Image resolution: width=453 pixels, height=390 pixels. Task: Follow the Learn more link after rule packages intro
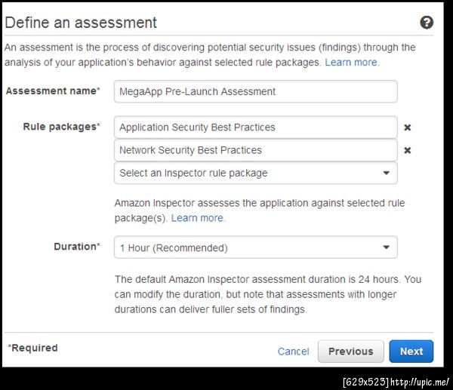[352, 62]
